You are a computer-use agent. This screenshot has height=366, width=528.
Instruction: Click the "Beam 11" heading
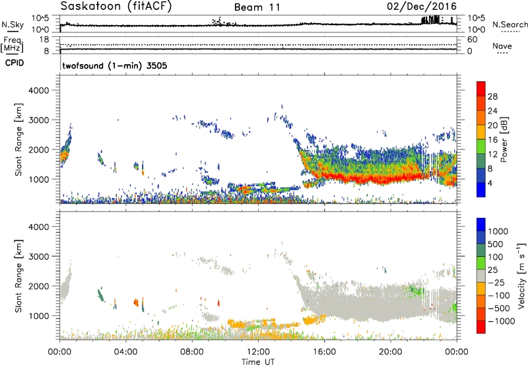(257, 7)
